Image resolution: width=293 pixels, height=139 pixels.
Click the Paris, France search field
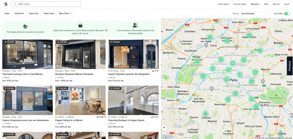[46, 4]
